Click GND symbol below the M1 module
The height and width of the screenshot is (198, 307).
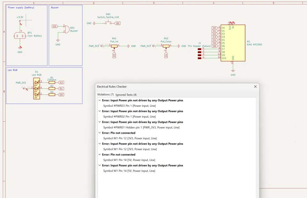click(x=233, y=71)
